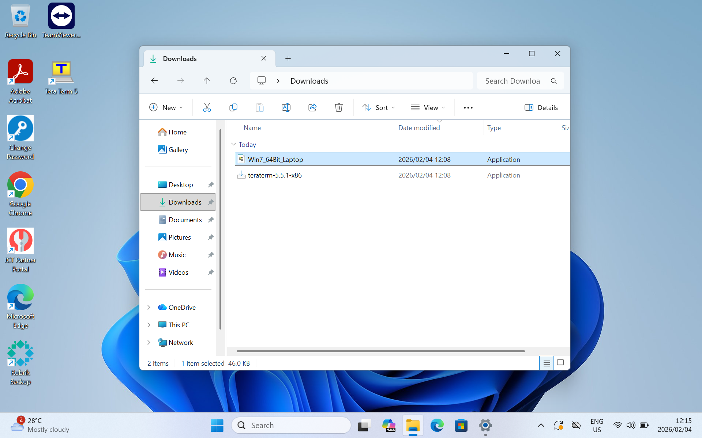Switch to details list view layout
702x438 pixels.
[546, 363]
